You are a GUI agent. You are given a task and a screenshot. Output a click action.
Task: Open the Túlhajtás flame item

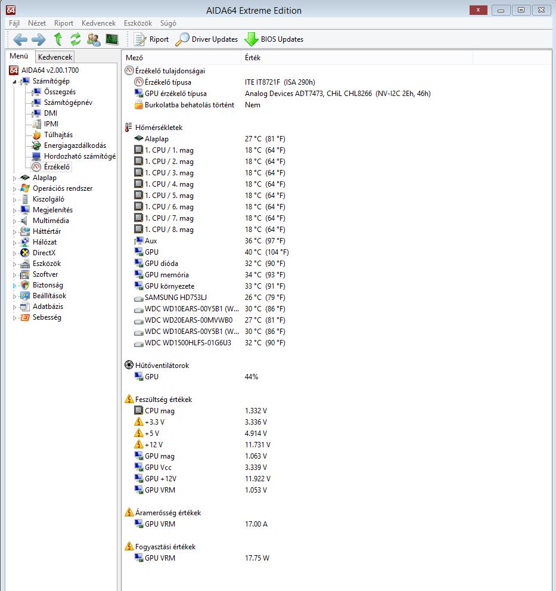52,135
